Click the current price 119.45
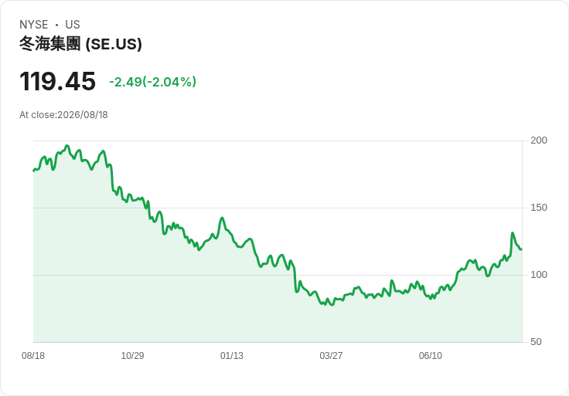The height and width of the screenshot is (396, 569). 57,81
